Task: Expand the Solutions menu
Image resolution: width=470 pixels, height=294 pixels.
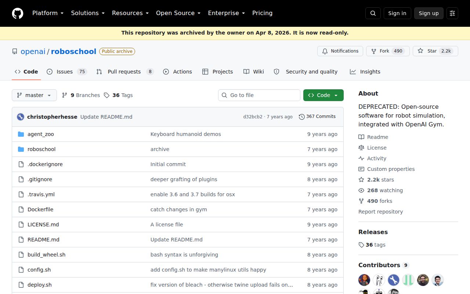Action: coord(88,13)
